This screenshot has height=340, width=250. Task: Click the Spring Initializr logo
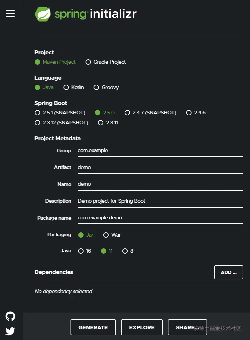click(86, 14)
